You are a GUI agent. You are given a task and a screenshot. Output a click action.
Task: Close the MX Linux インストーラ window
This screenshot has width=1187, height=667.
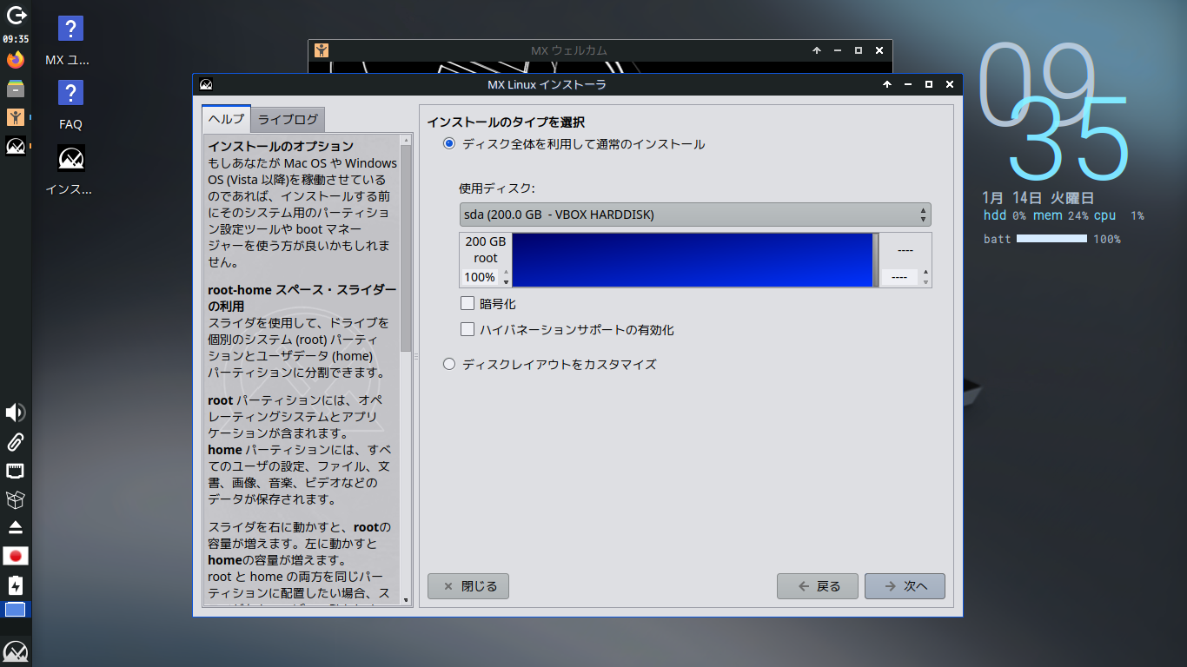coord(950,84)
